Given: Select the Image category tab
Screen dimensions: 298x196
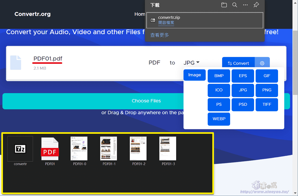Looking at the screenshot, I should (x=194, y=75).
